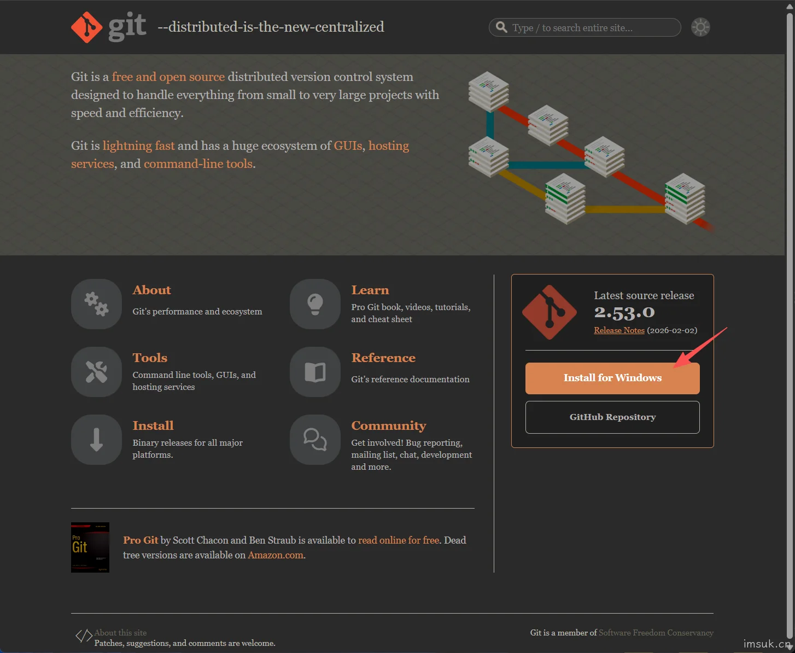This screenshot has width=795, height=653.
Task: Open the Community chat bubbles icon
Action: point(315,440)
